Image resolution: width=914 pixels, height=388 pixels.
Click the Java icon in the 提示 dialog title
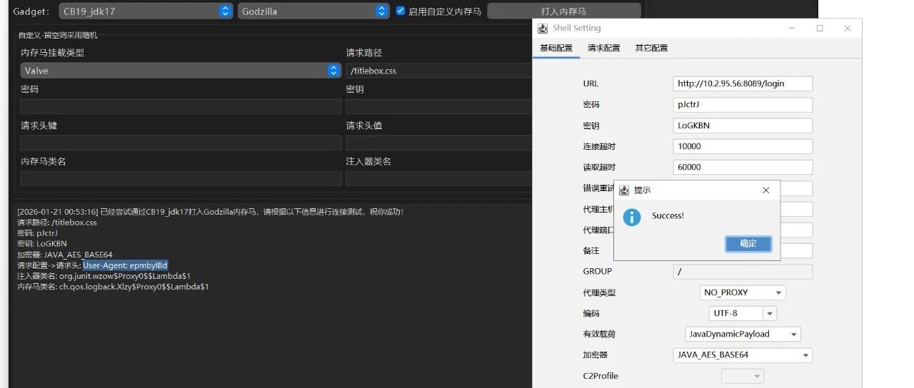[x=624, y=190]
